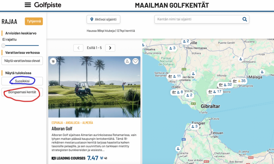Open the Alboran Golf course photo
Viewport: 274px width, 164px height.
(94, 87)
